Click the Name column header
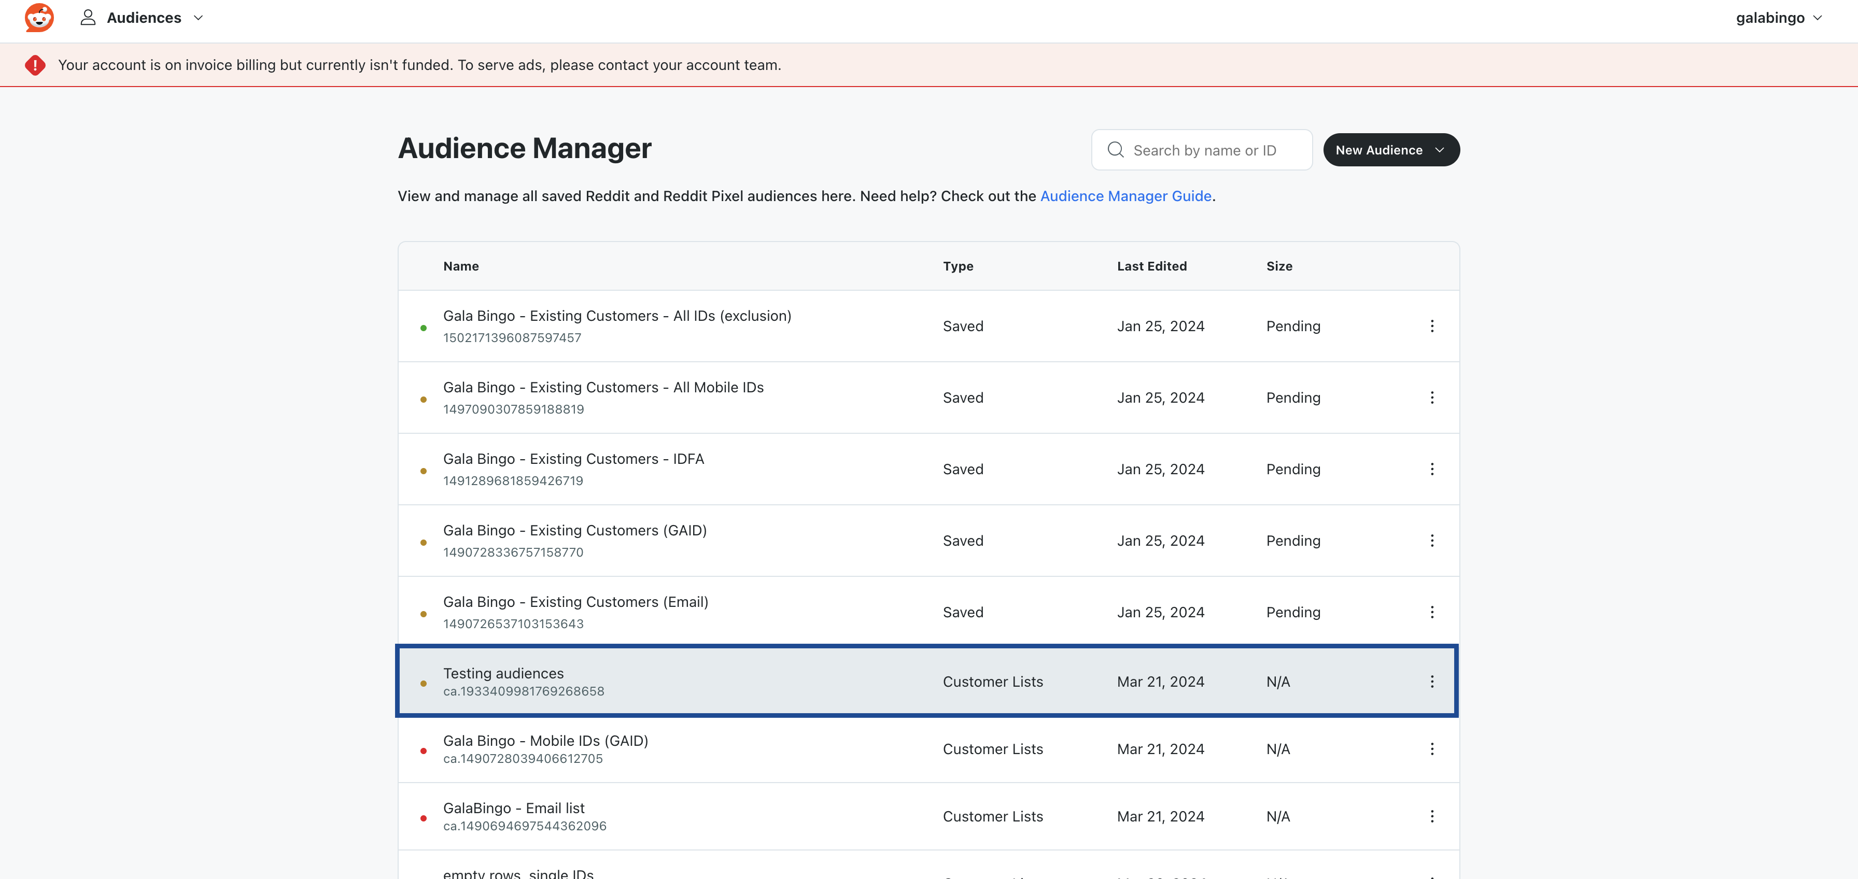Image resolution: width=1858 pixels, height=879 pixels. pos(461,266)
